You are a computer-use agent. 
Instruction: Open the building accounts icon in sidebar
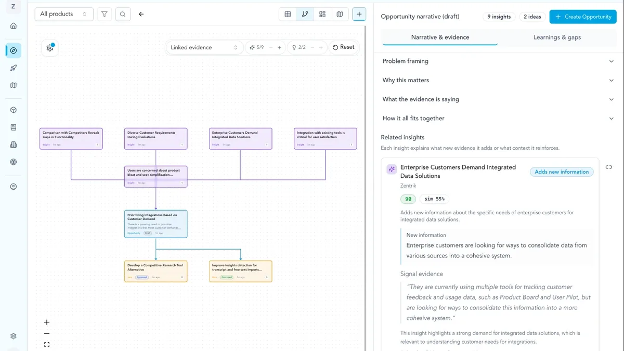14,145
